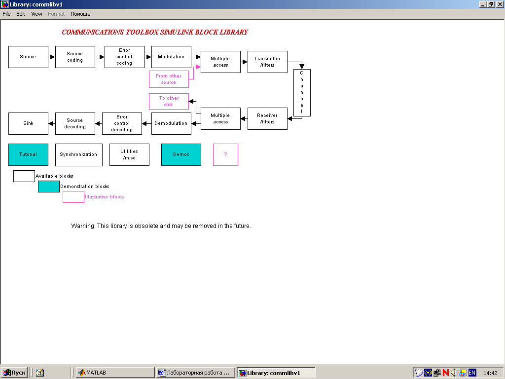Click the 'Demonstration blocks' legend label
This screenshot has width=505, height=379.
pyautogui.click(x=85, y=186)
